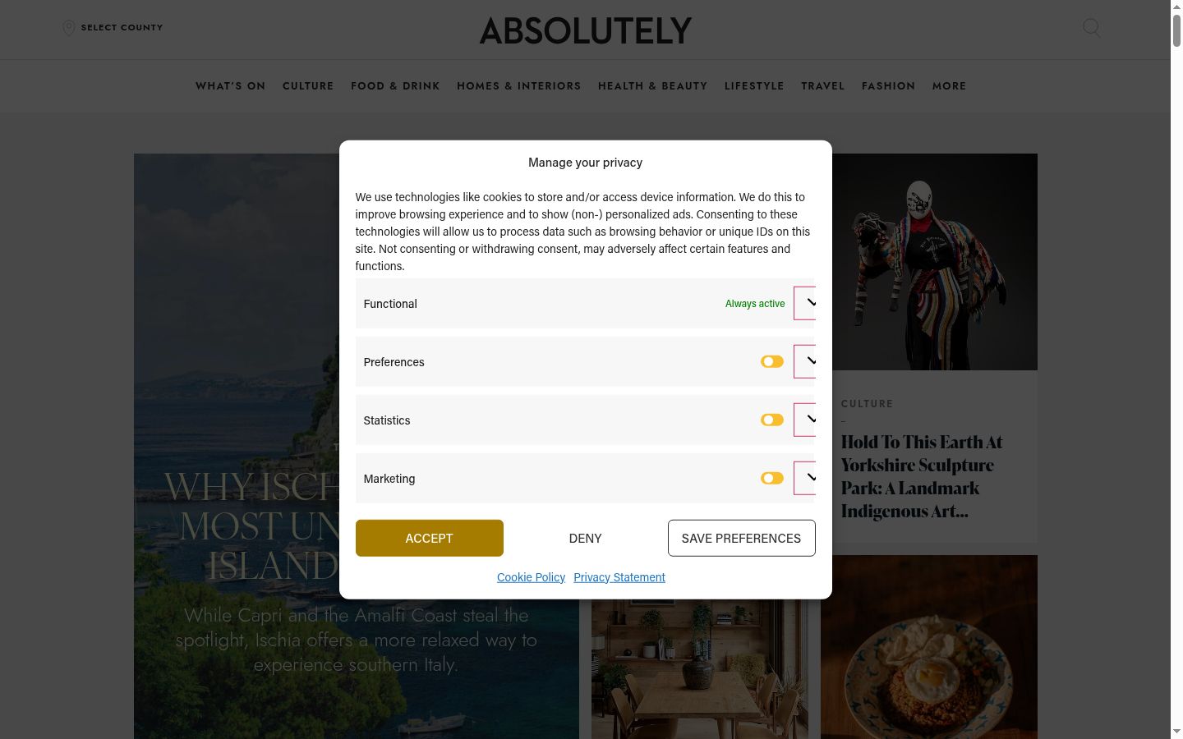Screen dimensions: 1183x739
Task: Open the Cookie Policy link
Action: click(531, 577)
